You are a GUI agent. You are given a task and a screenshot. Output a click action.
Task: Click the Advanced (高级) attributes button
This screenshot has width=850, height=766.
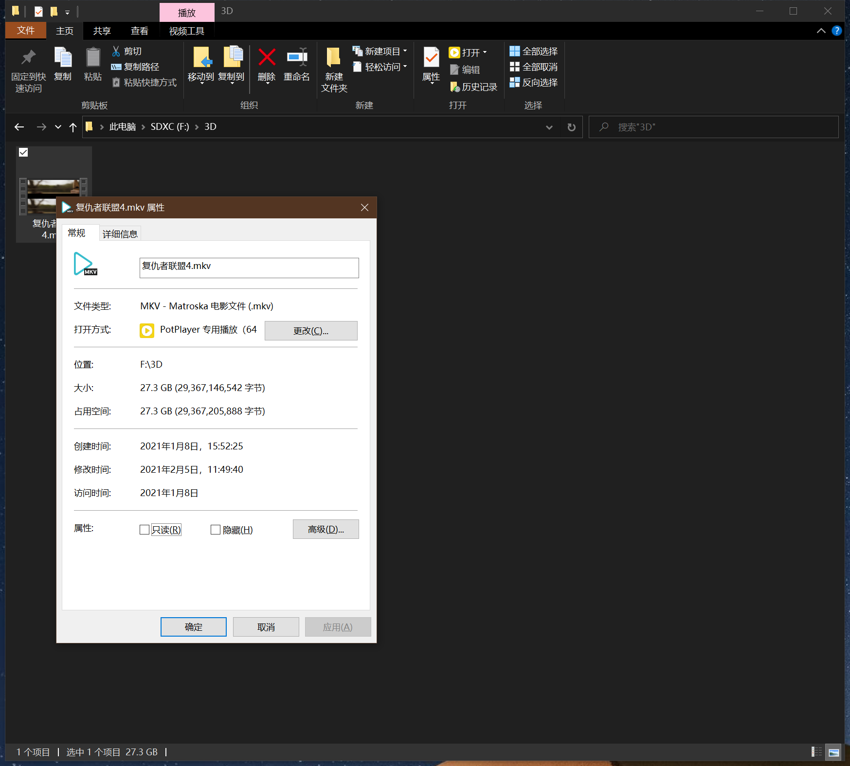(326, 529)
